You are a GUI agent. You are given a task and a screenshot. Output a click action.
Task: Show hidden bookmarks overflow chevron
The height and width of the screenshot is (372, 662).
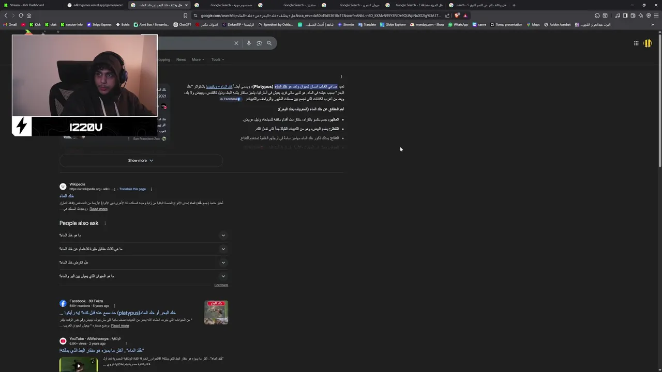(653, 24)
